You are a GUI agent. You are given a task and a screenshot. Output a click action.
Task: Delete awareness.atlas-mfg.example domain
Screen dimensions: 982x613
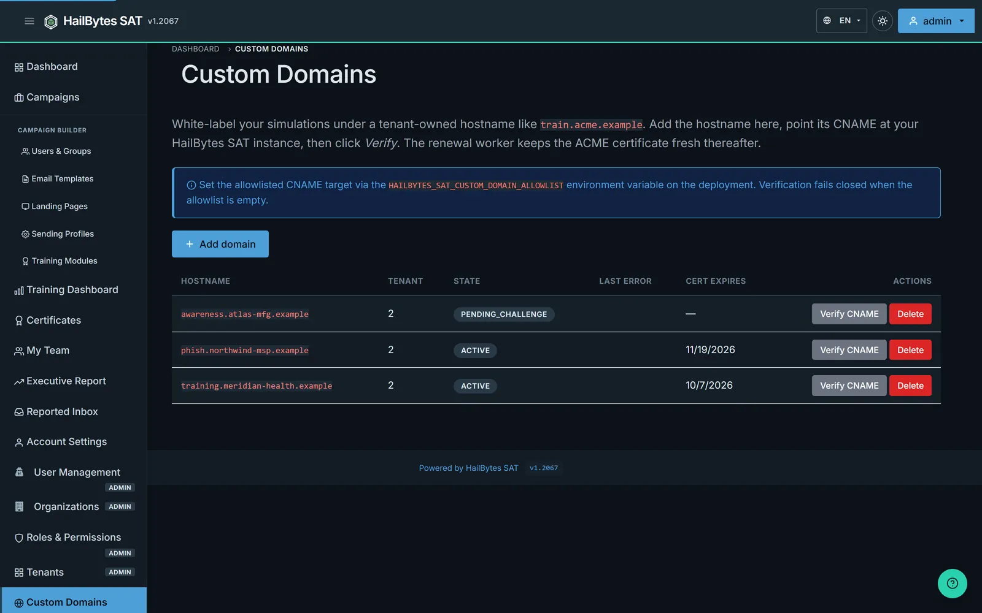[910, 314]
